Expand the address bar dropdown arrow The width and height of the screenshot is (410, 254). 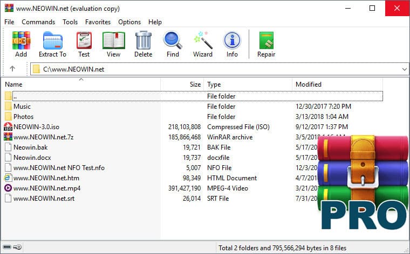click(404, 69)
